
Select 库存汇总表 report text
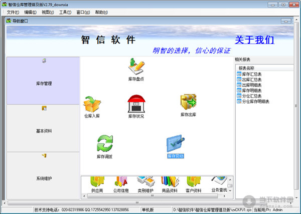coord(252,74)
